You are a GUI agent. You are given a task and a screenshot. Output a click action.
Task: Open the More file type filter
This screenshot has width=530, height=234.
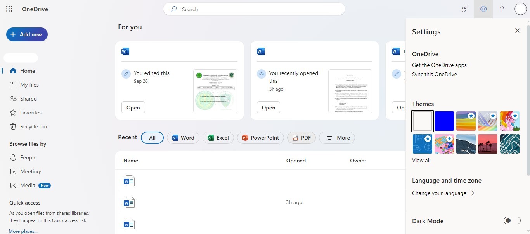(x=337, y=137)
